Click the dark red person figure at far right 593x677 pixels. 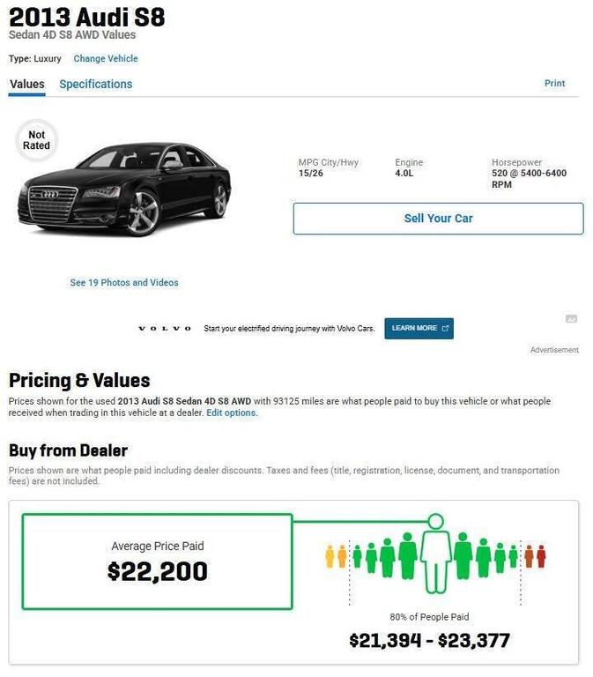[x=541, y=556]
